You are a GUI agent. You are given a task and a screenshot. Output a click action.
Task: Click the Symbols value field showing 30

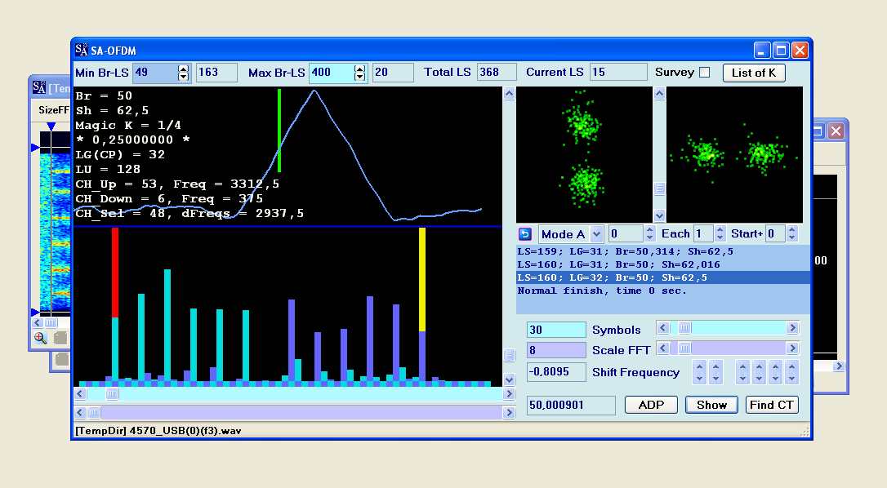[x=556, y=330]
